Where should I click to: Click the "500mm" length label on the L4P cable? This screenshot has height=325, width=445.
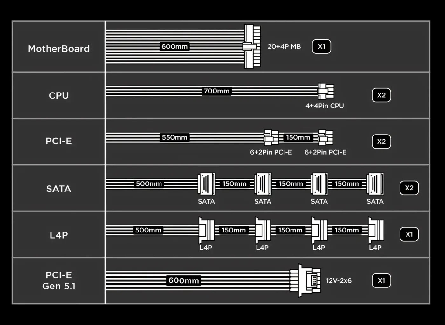point(148,230)
